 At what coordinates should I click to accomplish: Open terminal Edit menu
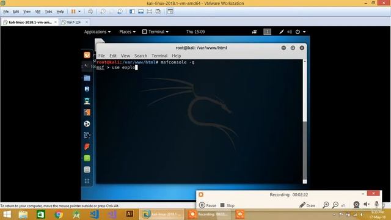point(113,56)
